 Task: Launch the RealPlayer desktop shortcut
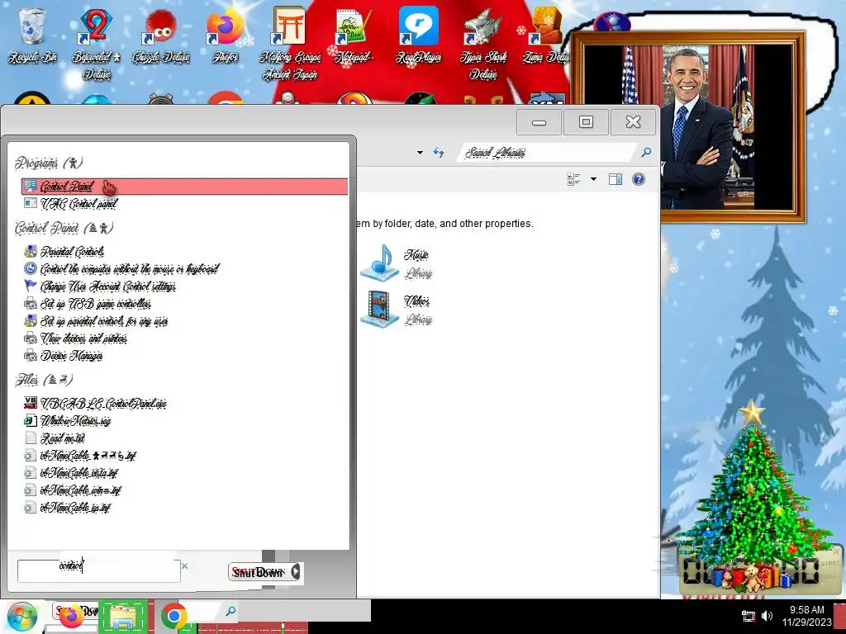point(418,36)
